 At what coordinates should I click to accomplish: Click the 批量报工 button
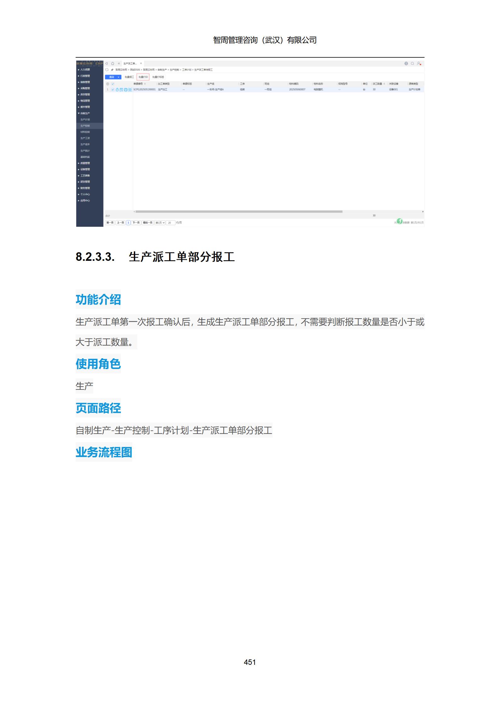(129, 77)
